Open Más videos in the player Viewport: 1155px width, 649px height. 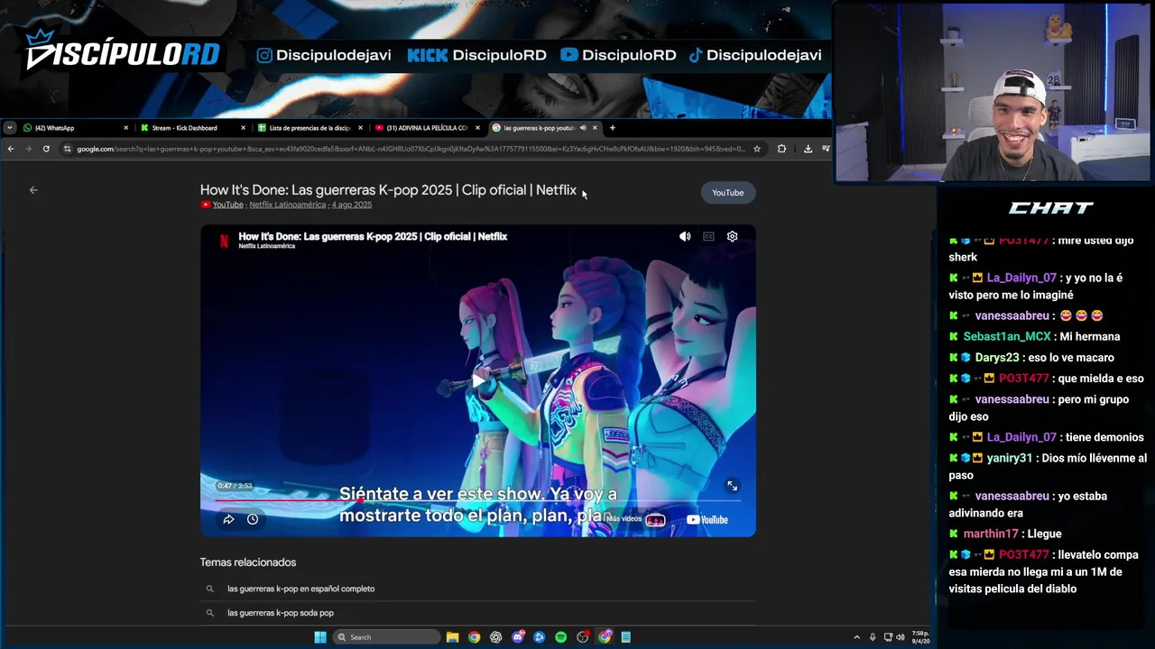pyautogui.click(x=636, y=519)
